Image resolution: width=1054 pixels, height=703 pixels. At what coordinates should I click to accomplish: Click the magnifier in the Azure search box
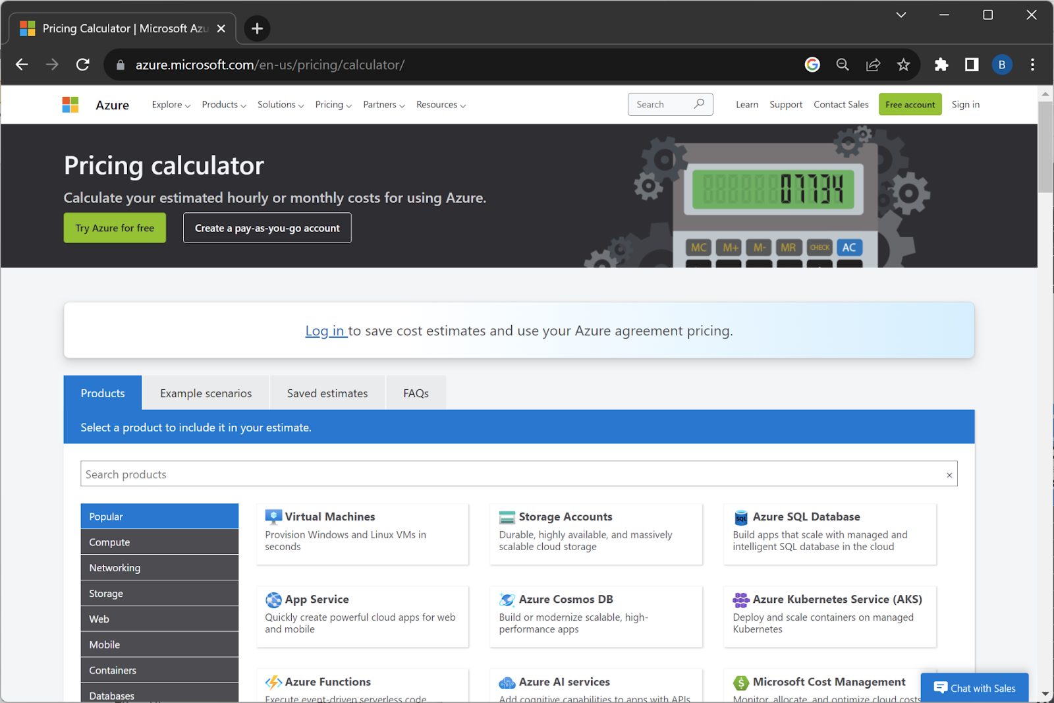pyautogui.click(x=699, y=103)
